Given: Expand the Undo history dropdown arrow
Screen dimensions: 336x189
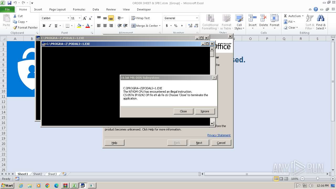Looking at the screenshot, I should (x=19, y=3).
